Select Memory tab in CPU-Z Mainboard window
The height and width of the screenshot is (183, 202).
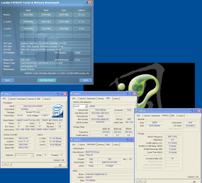[101, 144]
